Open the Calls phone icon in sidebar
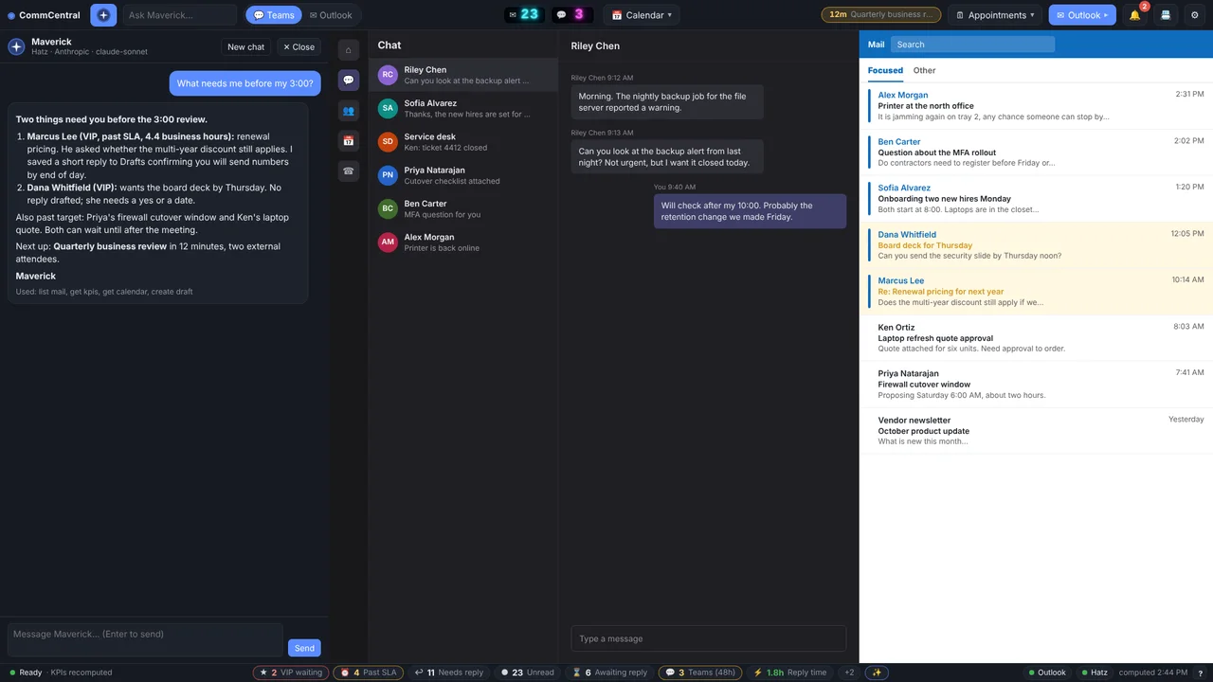 (x=348, y=171)
